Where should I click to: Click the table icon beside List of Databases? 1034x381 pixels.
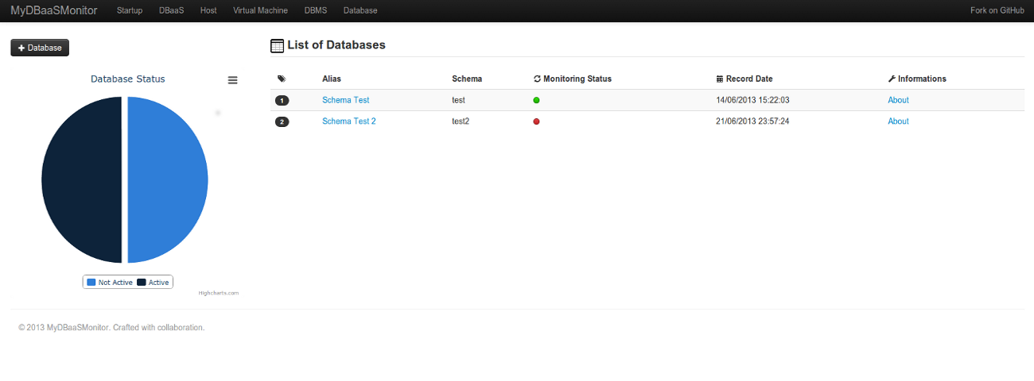pos(277,46)
